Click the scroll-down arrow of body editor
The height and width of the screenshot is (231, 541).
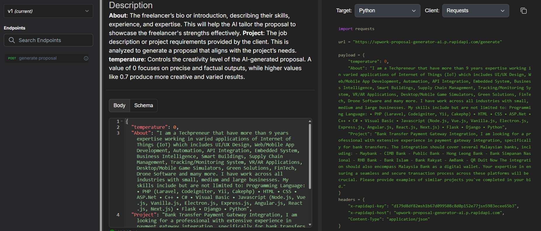pyautogui.click(x=310, y=225)
